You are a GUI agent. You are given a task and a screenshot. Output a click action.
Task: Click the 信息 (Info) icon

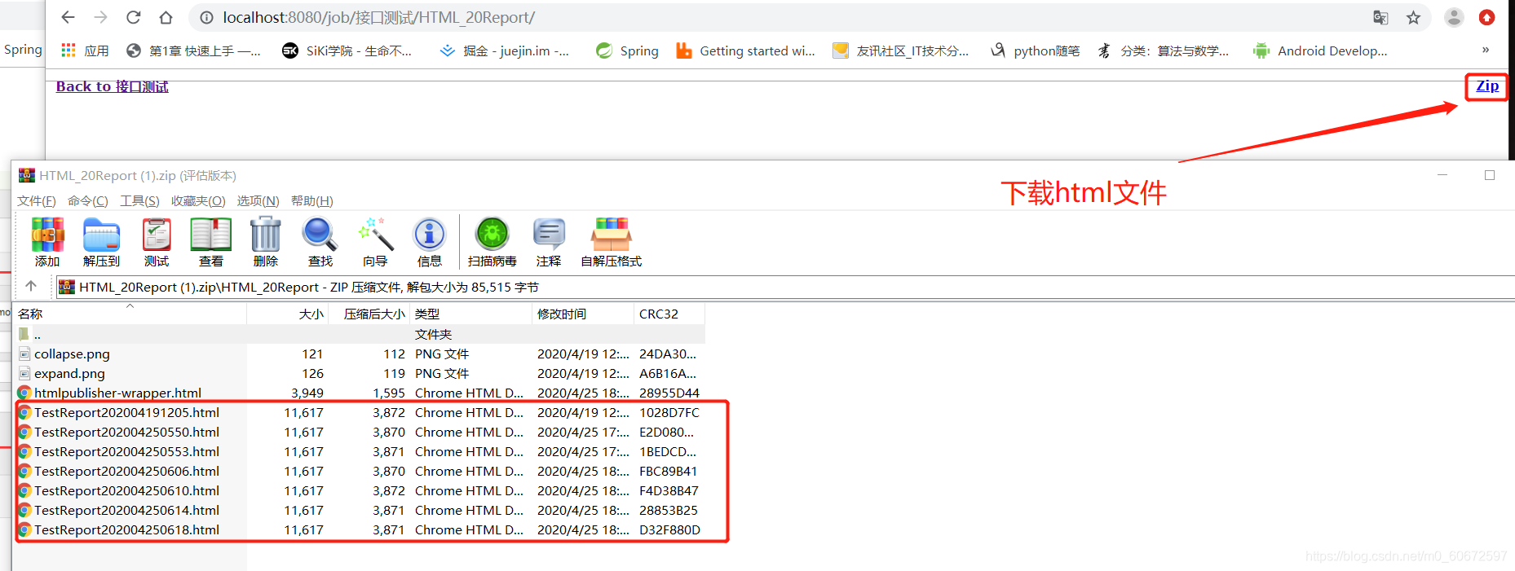pos(430,242)
